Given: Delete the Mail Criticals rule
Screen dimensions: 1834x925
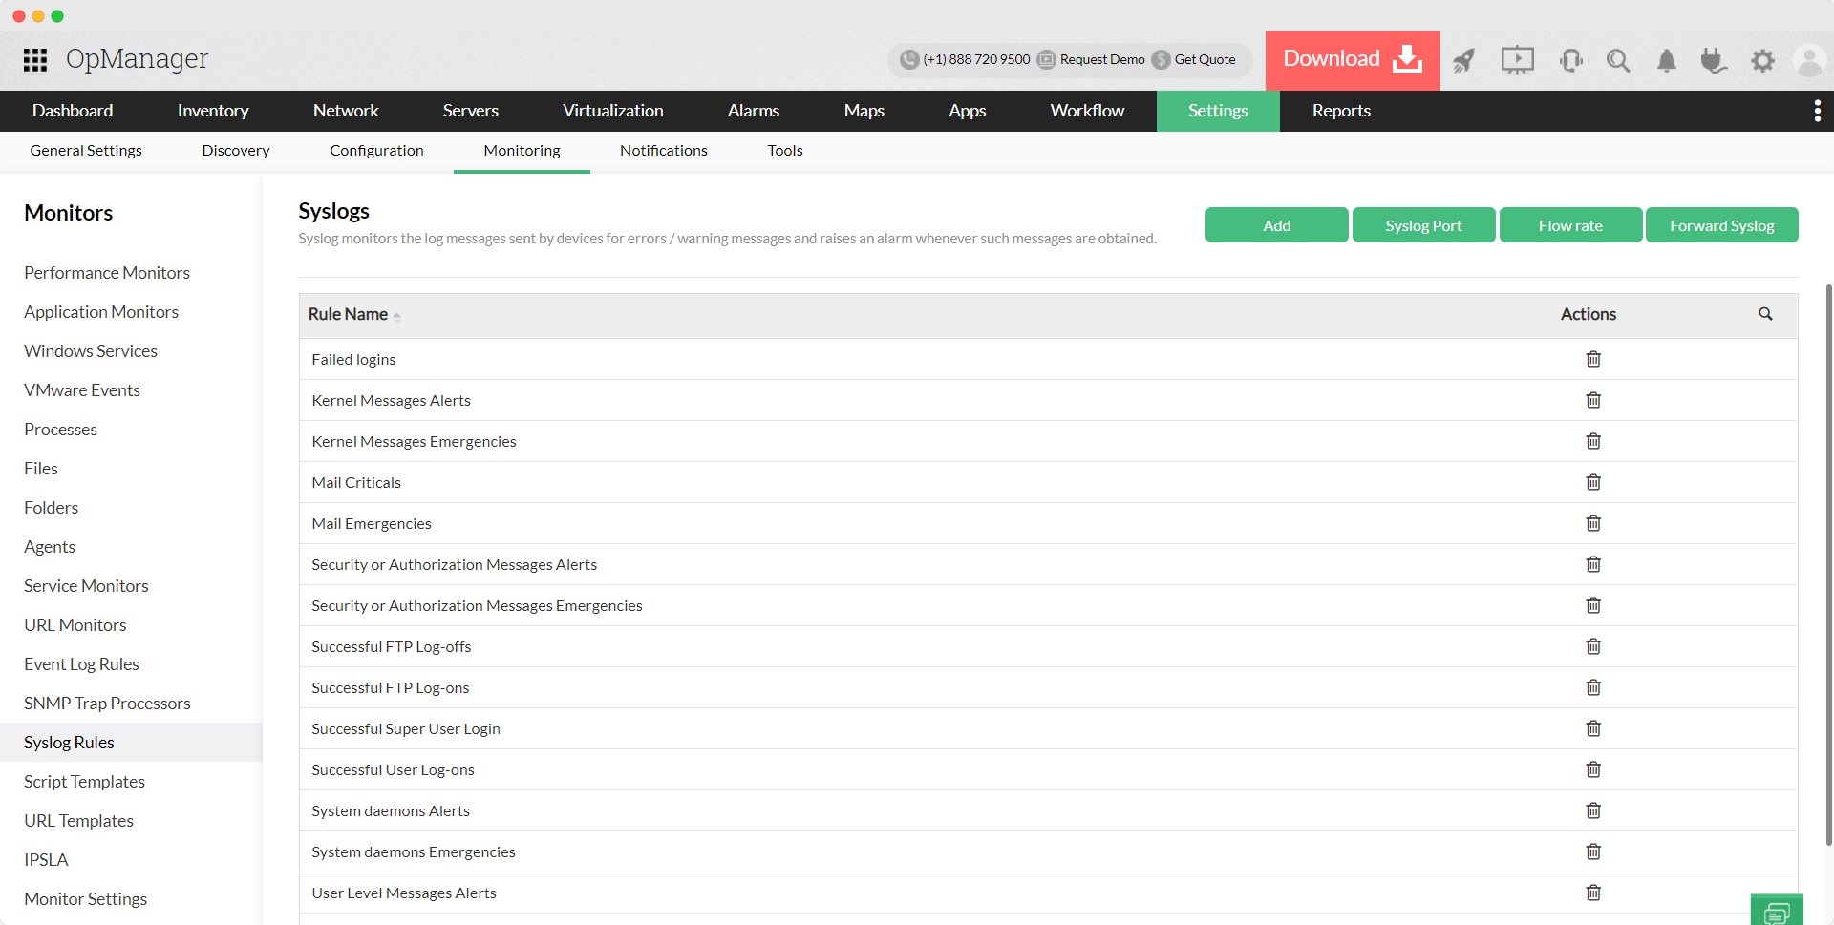Looking at the screenshot, I should click(x=1592, y=482).
